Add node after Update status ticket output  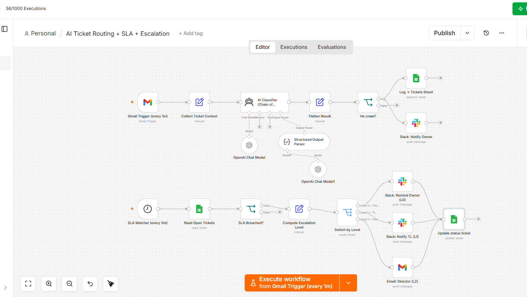pyautogui.click(x=478, y=219)
